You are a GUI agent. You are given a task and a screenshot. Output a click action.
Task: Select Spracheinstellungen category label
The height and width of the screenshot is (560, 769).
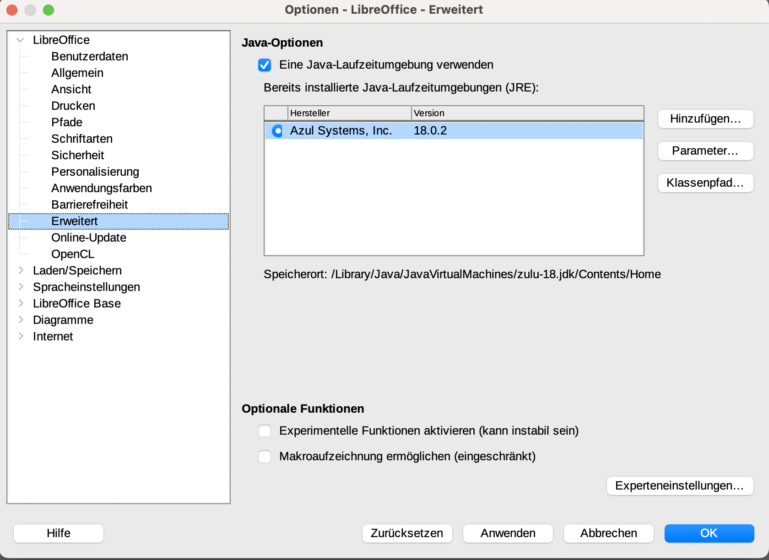(87, 287)
